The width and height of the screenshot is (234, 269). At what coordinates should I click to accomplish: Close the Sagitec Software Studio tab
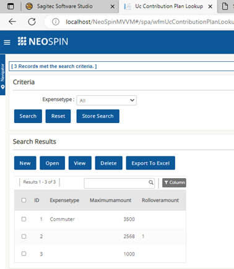pos(113,7)
